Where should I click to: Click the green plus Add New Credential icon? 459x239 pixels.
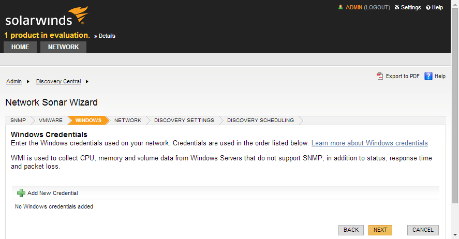pos(21,193)
